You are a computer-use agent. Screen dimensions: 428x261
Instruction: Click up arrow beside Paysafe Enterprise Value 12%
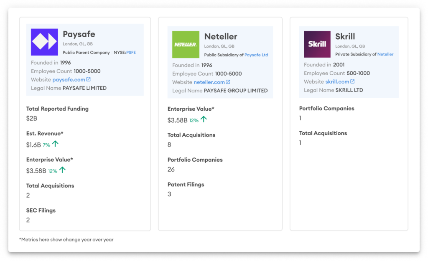point(63,170)
